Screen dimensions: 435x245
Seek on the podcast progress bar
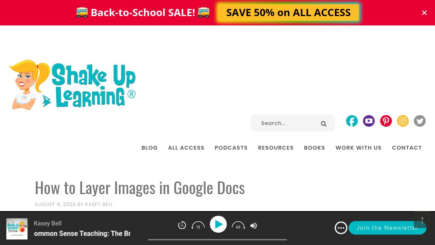coord(217,239)
